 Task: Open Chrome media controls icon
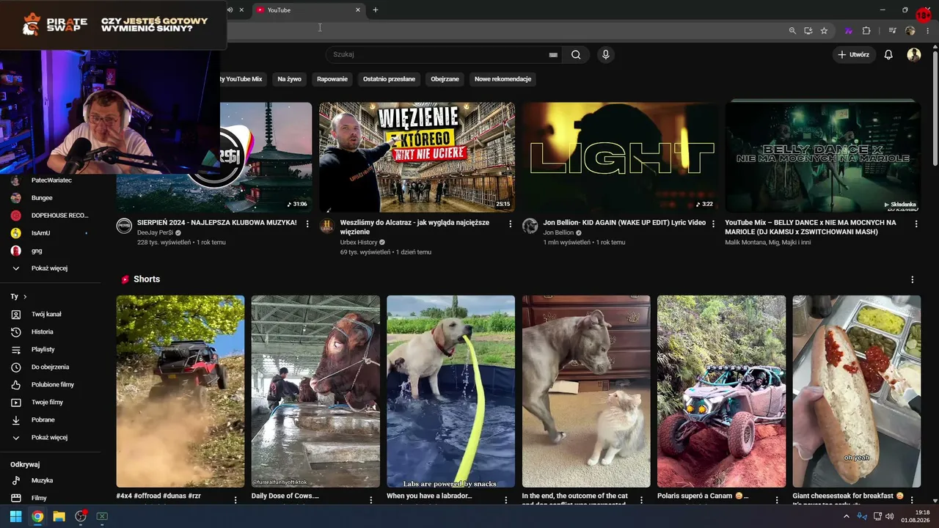pyautogui.click(x=892, y=31)
